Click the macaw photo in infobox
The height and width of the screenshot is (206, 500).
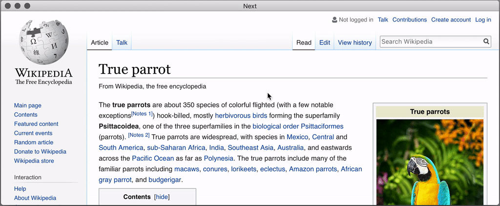[430, 162]
